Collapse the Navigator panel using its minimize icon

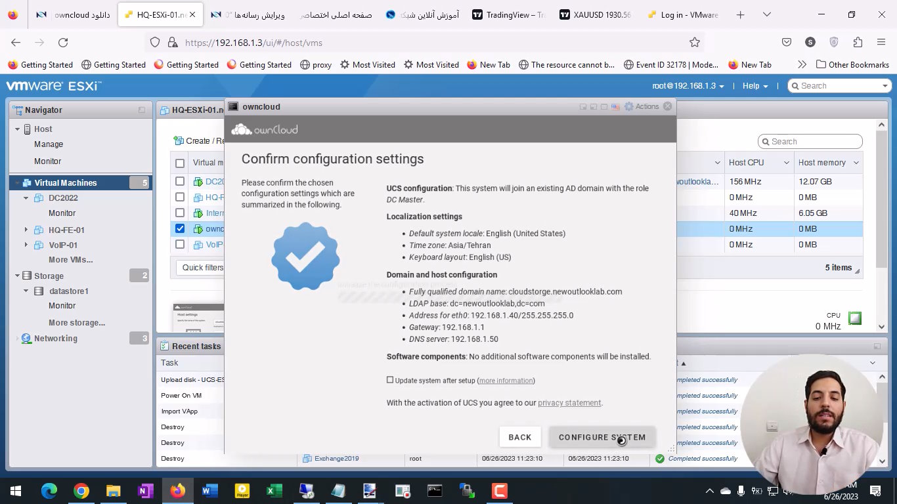point(142,110)
